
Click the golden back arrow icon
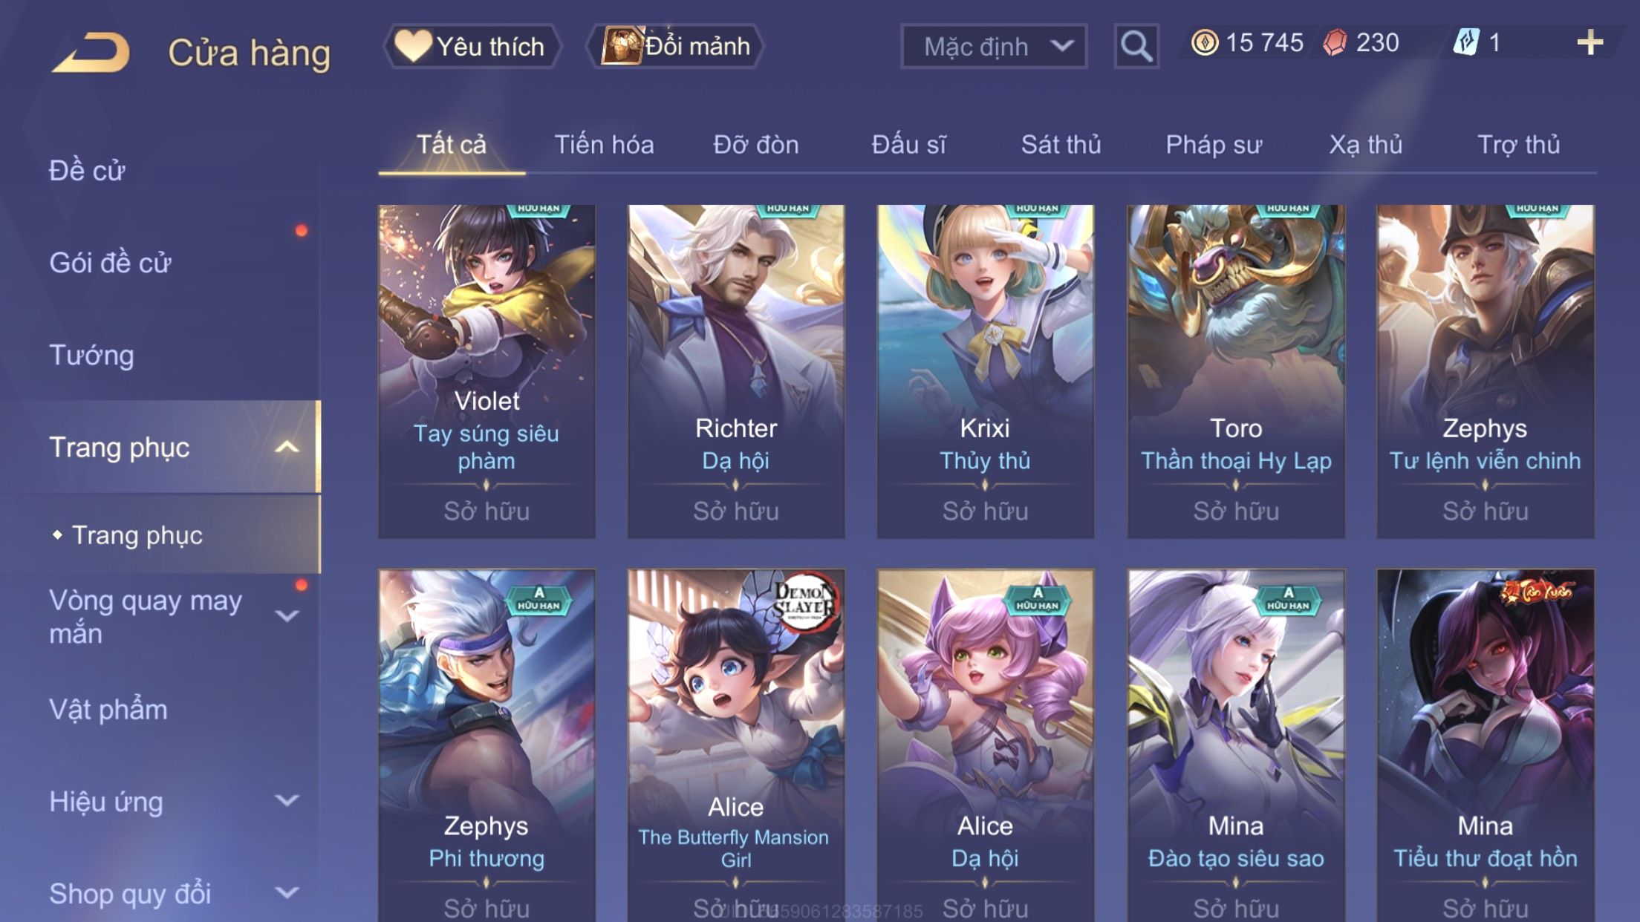[x=91, y=52]
